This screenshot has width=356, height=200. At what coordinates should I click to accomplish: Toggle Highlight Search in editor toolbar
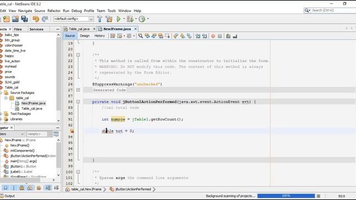point(161,36)
